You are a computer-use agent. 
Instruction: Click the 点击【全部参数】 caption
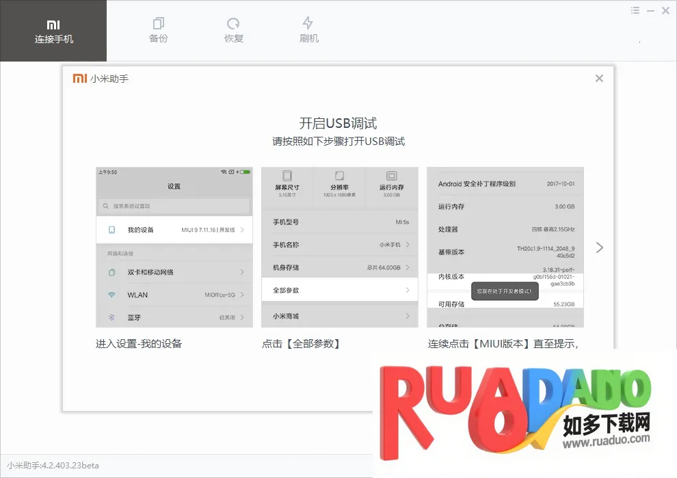pos(301,344)
